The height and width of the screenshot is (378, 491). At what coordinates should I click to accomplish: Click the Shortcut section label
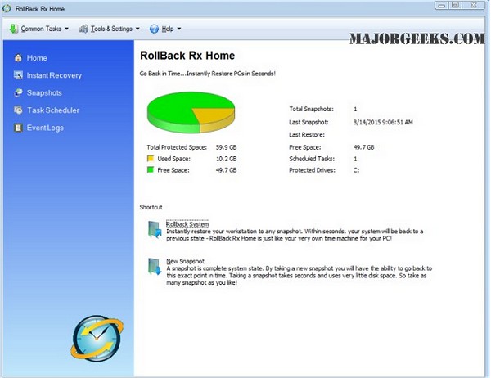(151, 207)
